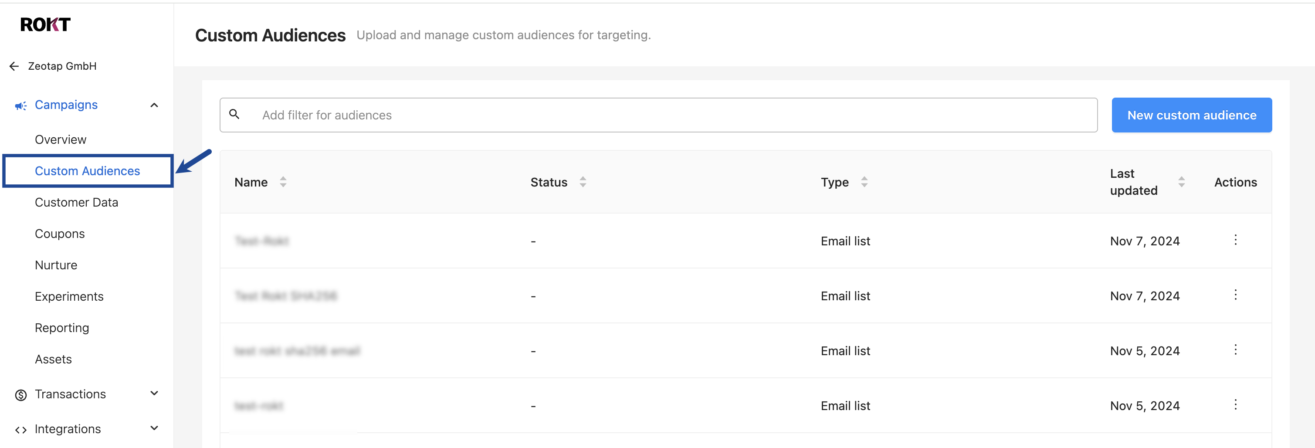Click the Integrations code brackets icon
The width and height of the screenshot is (1315, 448).
(20, 430)
